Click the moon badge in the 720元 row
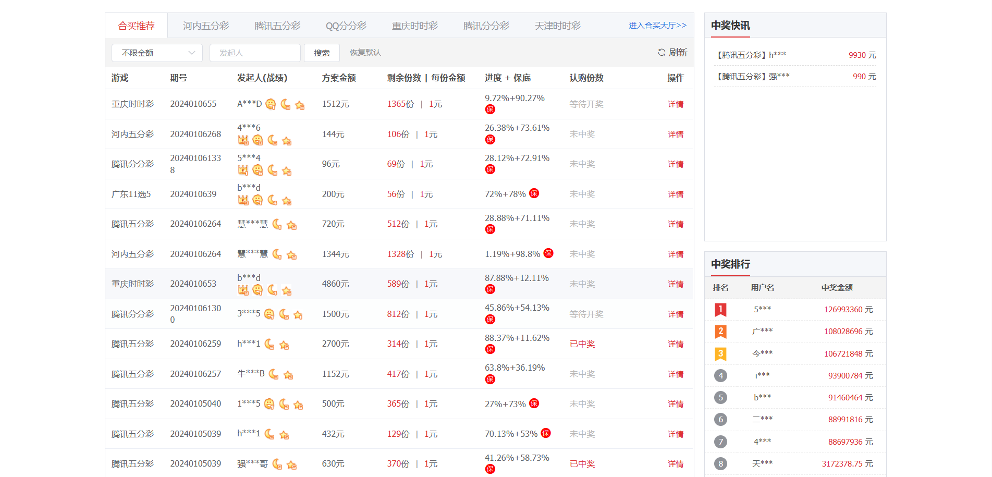992x477 pixels. point(277,224)
